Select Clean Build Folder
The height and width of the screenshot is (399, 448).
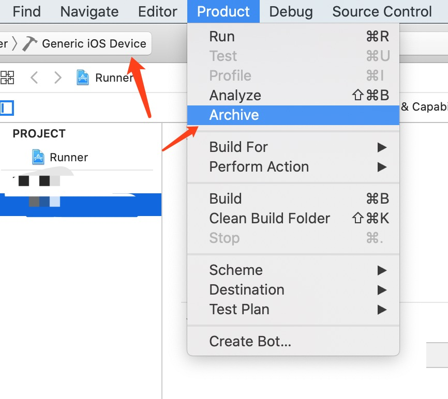point(270,219)
